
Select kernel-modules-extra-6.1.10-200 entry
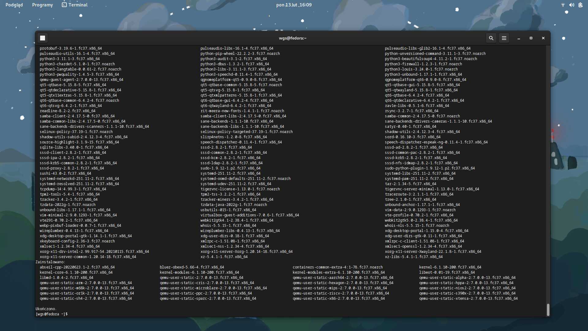(x=339, y=272)
